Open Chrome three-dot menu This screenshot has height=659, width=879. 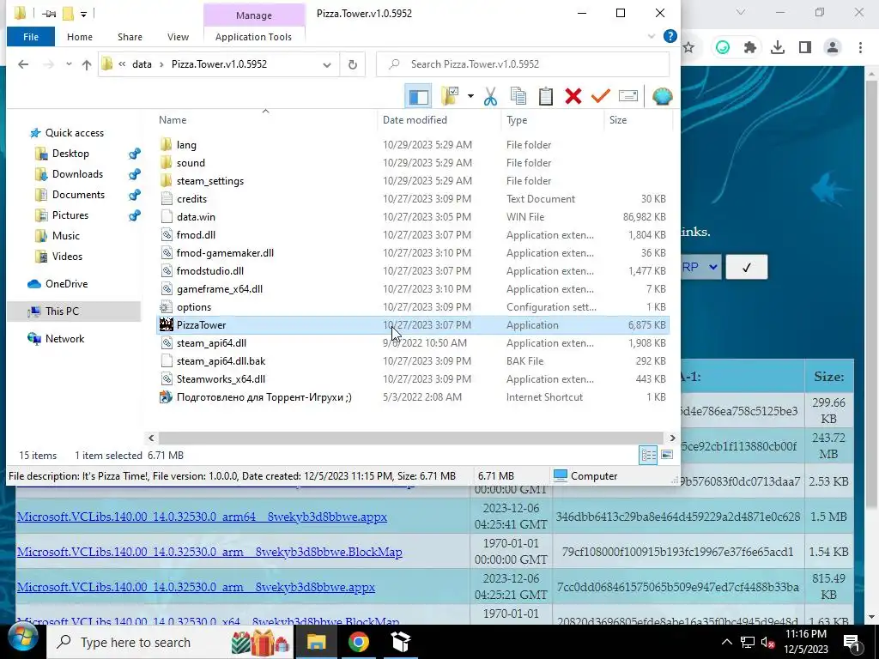pos(860,48)
